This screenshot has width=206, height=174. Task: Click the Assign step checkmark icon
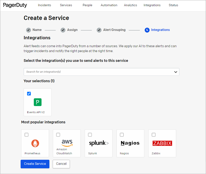click(63, 30)
